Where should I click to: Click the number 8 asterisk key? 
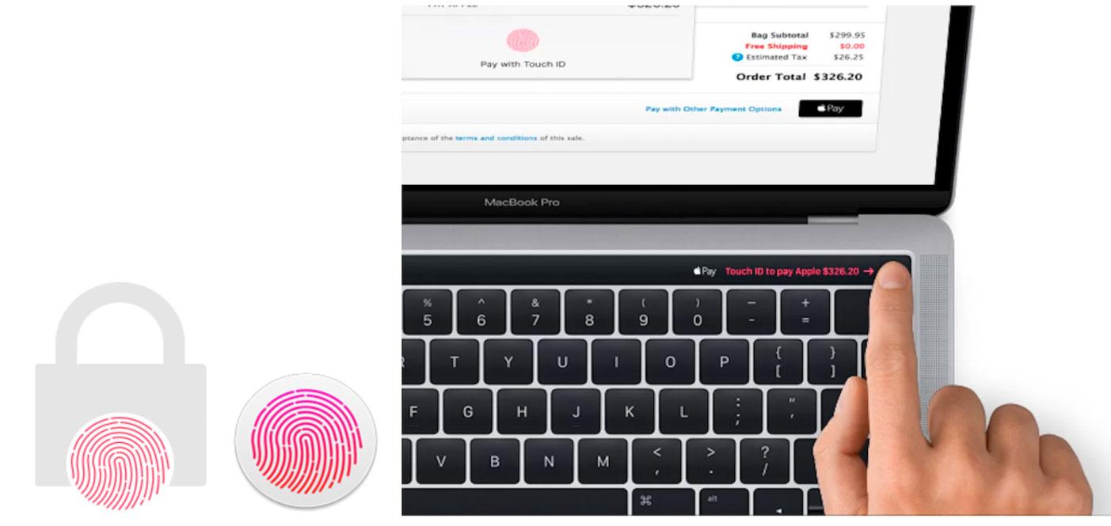pos(588,312)
